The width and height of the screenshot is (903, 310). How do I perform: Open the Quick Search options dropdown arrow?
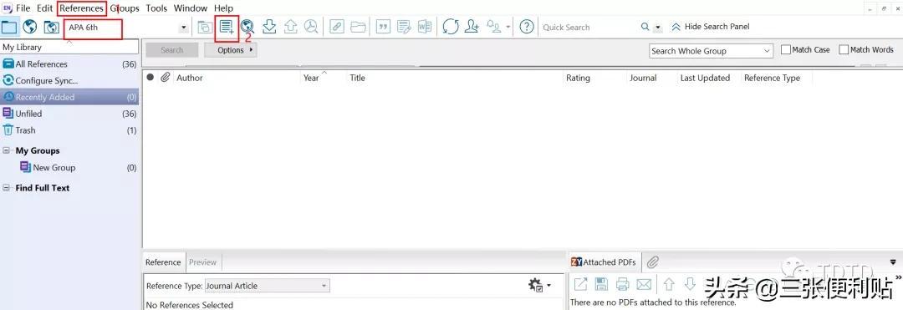pos(658,28)
